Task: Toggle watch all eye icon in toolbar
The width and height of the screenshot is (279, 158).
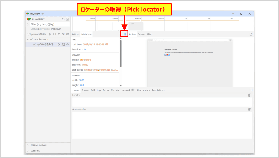Action: tap(59, 34)
